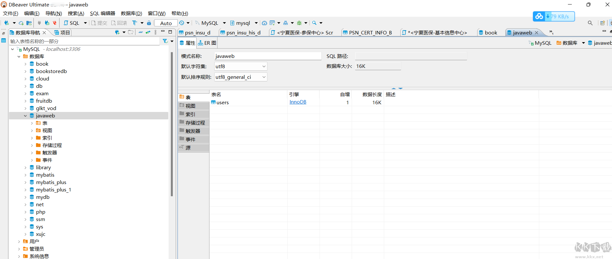Click the lock icon beside Auto mode

[149, 23]
